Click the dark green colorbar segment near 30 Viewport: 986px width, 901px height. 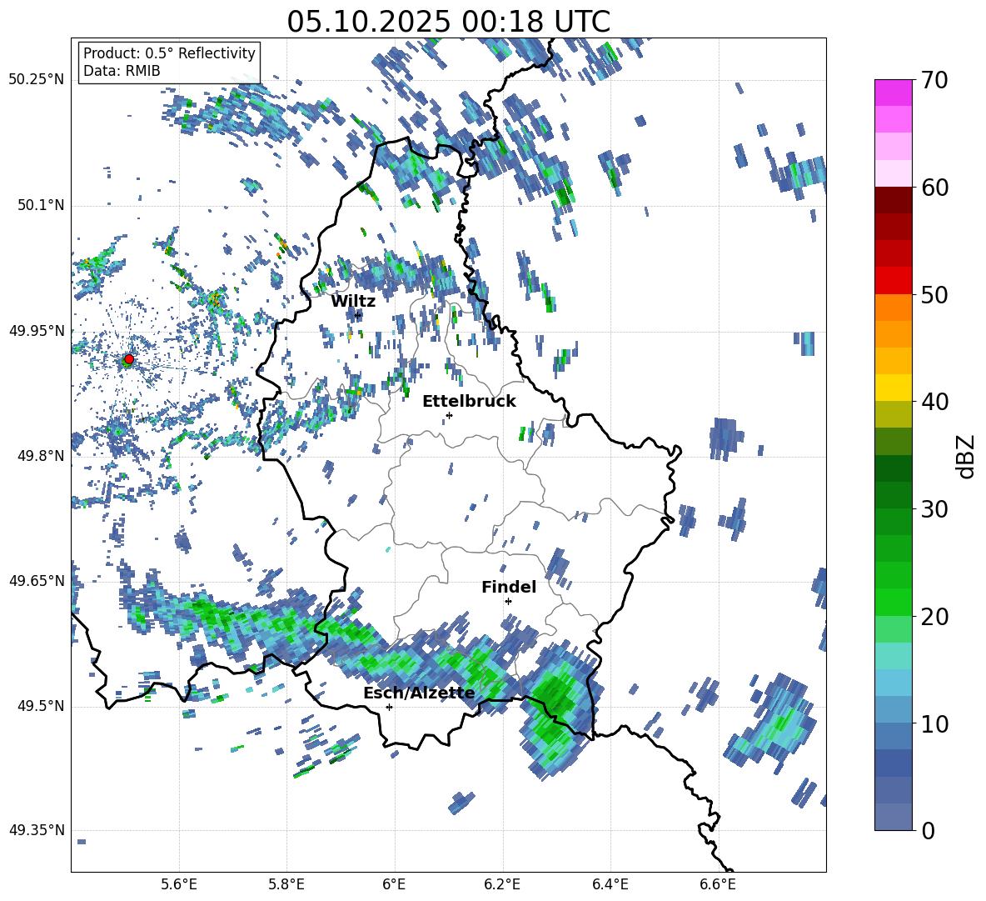pyautogui.click(x=893, y=494)
